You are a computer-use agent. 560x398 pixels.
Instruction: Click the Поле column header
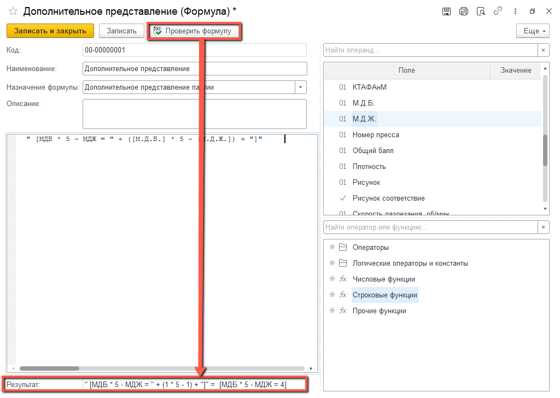coord(406,71)
